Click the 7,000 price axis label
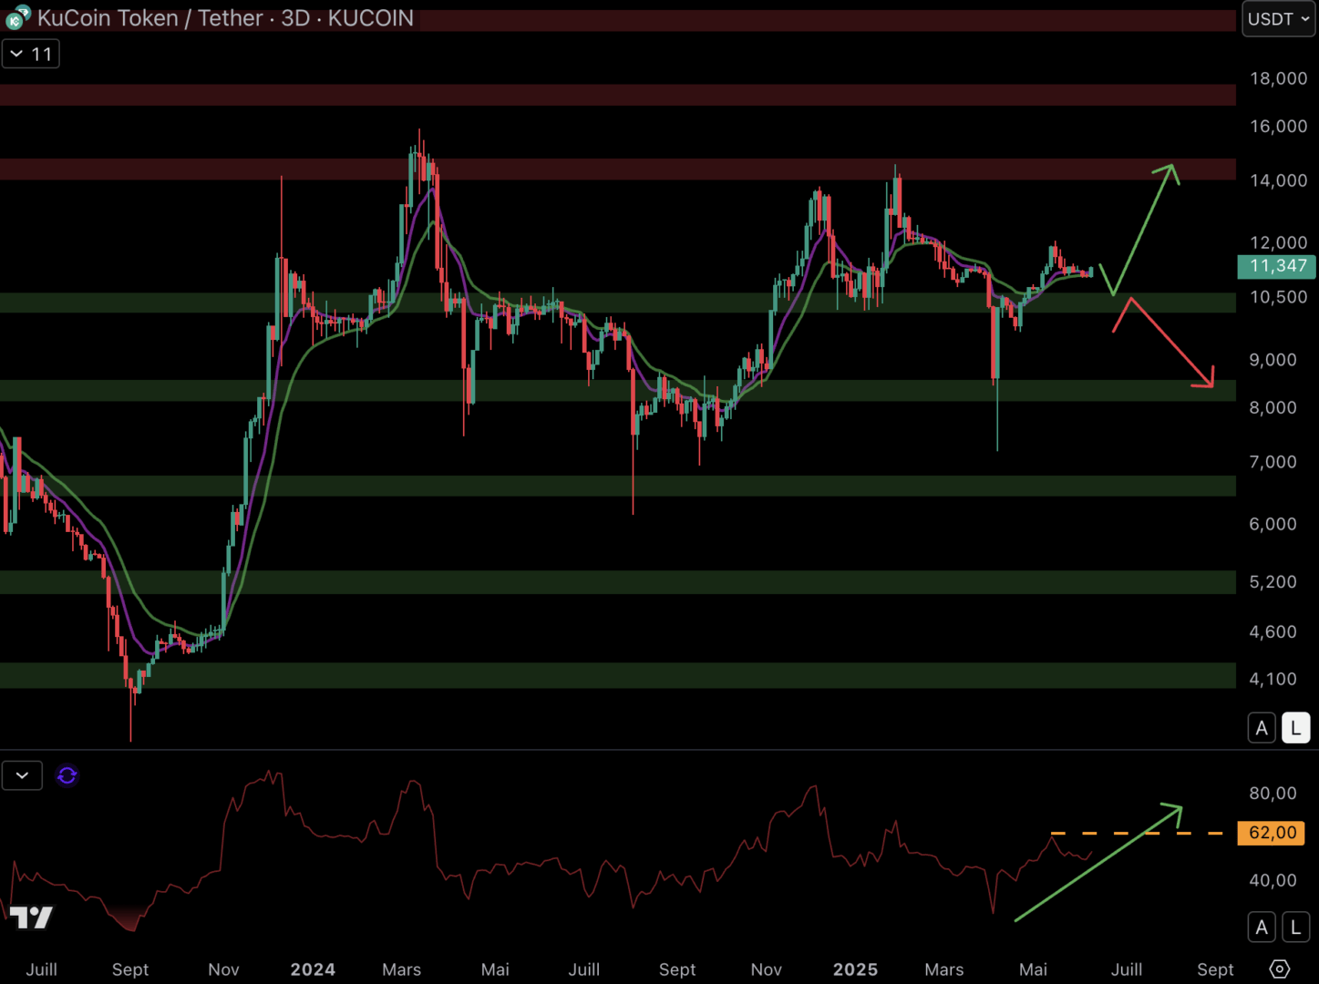 [1273, 462]
